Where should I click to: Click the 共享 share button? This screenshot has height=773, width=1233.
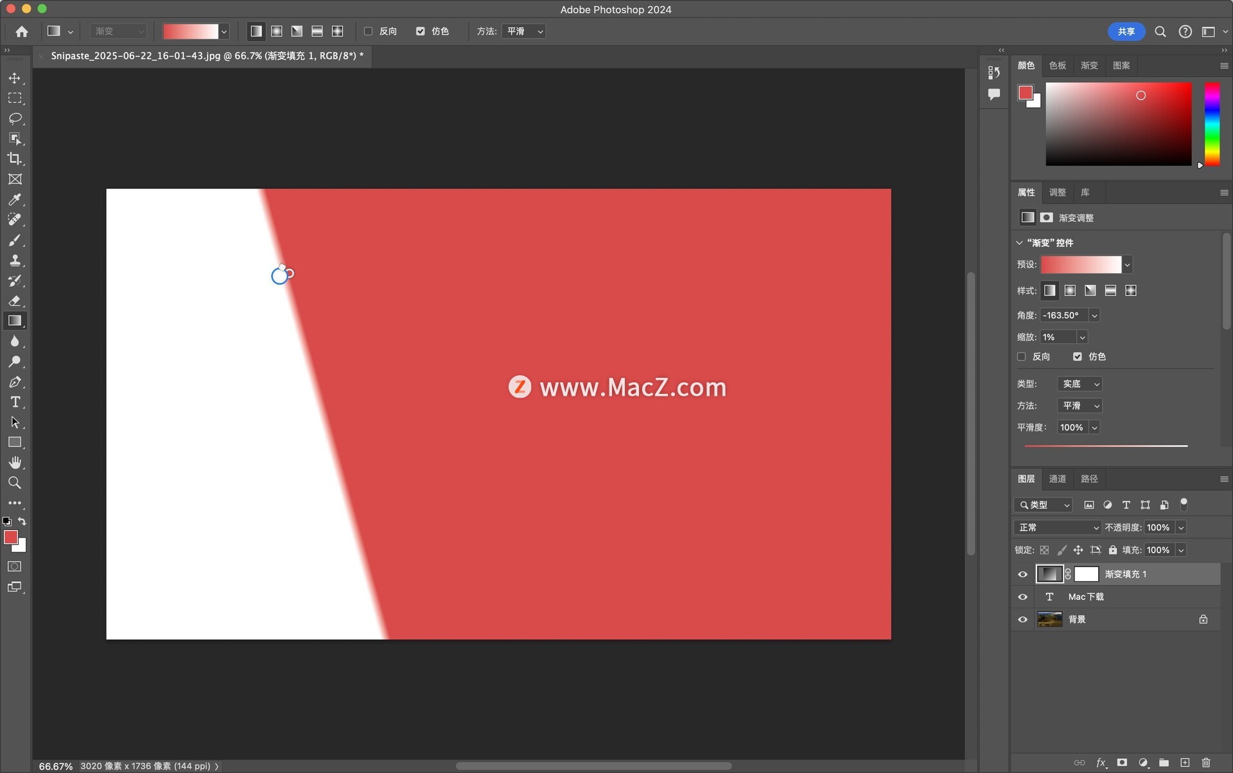pos(1126,31)
